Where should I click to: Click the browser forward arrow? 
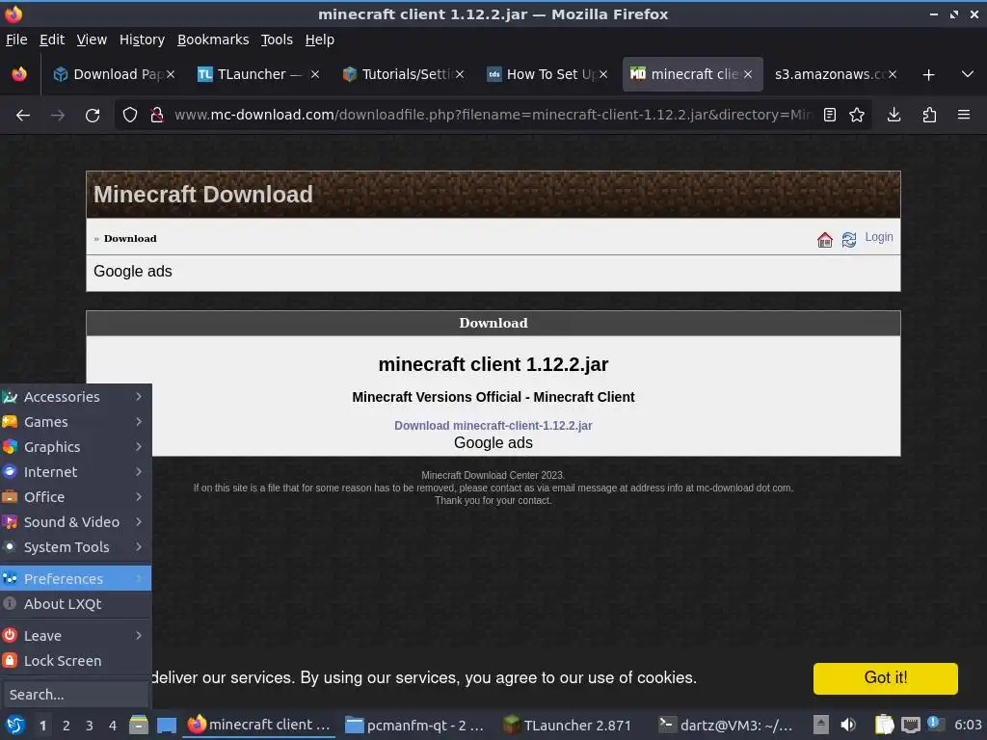[x=57, y=116]
